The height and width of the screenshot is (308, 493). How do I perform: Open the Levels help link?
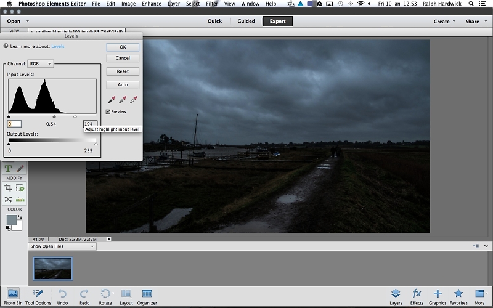tap(57, 46)
